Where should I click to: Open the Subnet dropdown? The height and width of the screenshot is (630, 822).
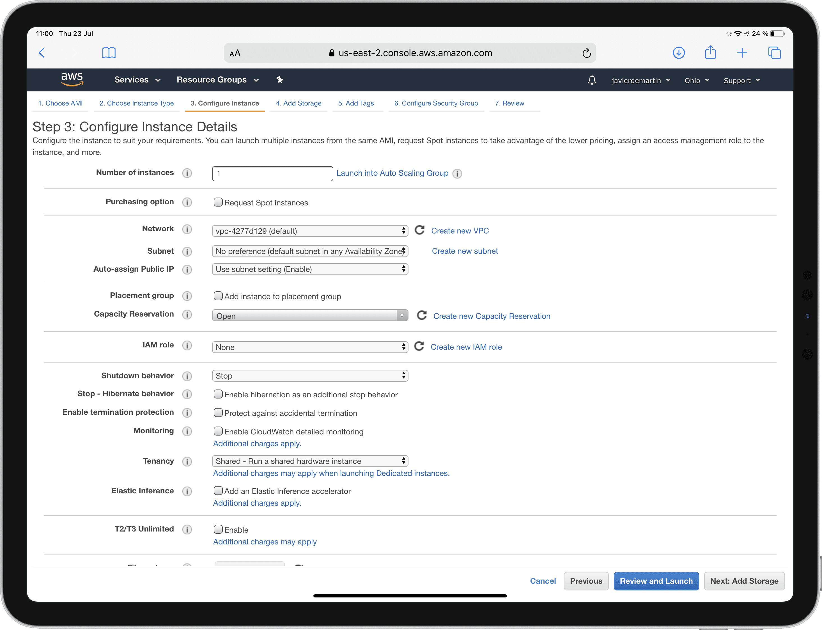[310, 251]
